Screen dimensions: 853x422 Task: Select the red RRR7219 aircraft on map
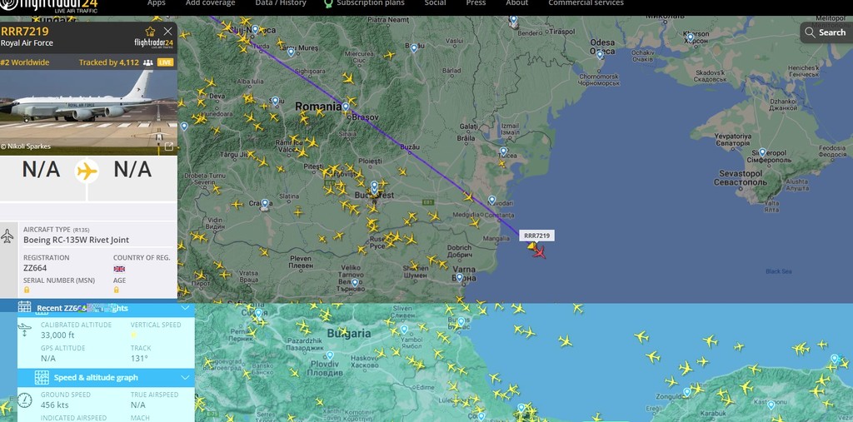pyautogui.click(x=539, y=252)
